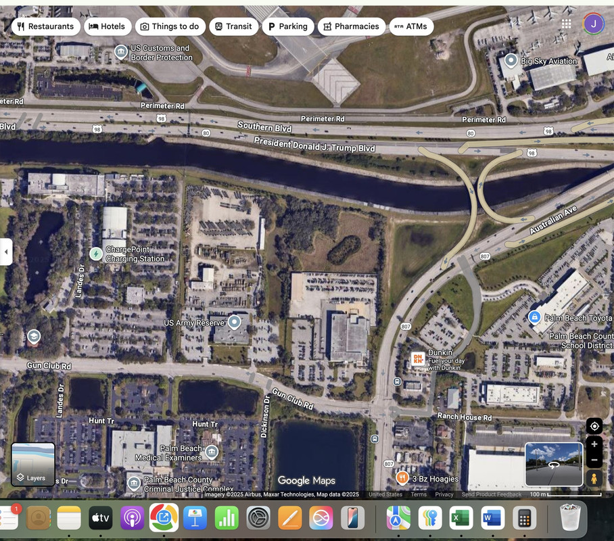Open Numbers from the Dock
Viewport: 614px width, 541px height.
click(x=227, y=518)
